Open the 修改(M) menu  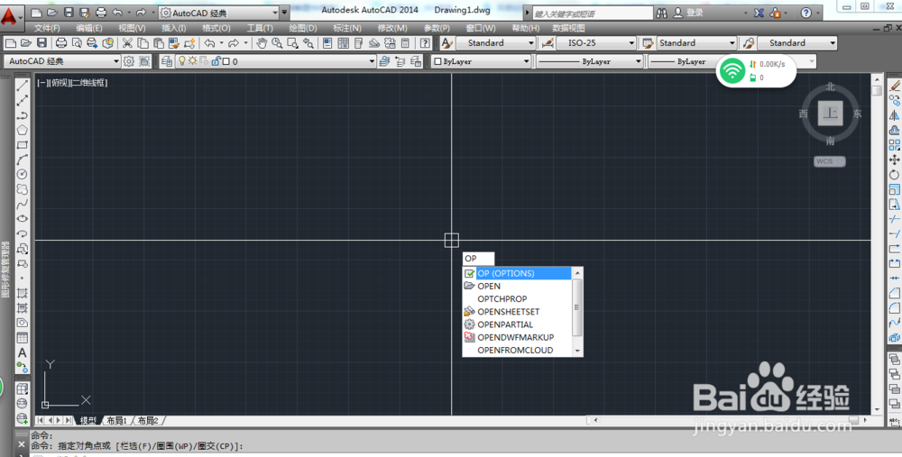pyautogui.click(x=392, y=28)
